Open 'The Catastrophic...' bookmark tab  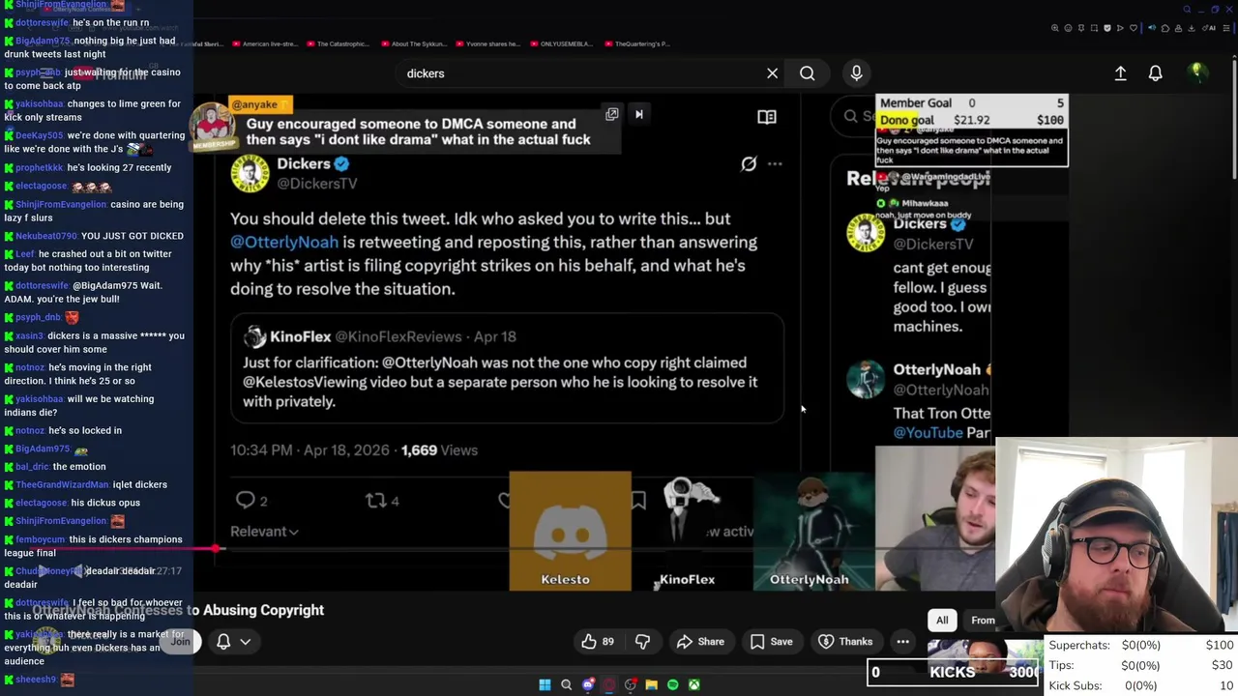[338, 43]
